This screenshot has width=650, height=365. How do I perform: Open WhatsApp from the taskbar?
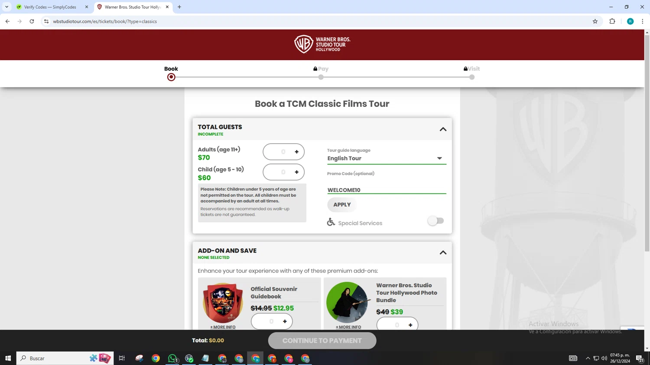(172, 358)
